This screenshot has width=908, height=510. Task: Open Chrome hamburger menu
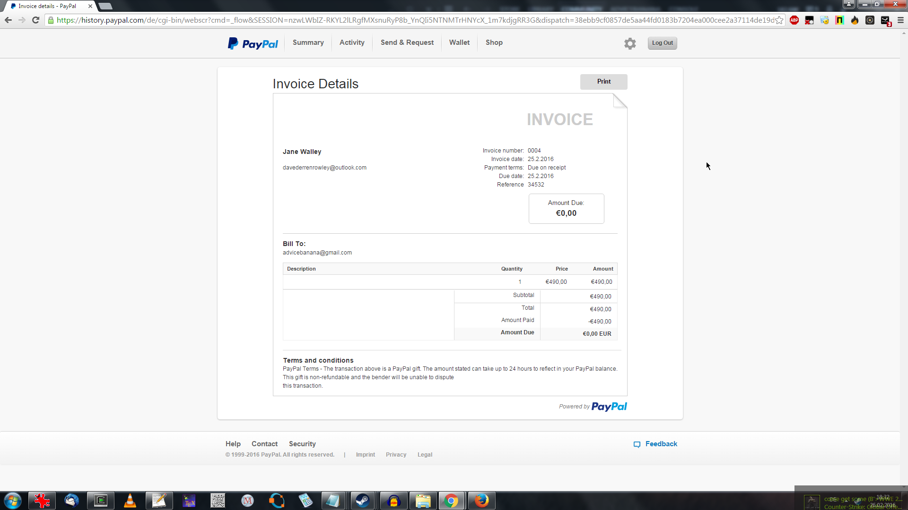point(900,20)
